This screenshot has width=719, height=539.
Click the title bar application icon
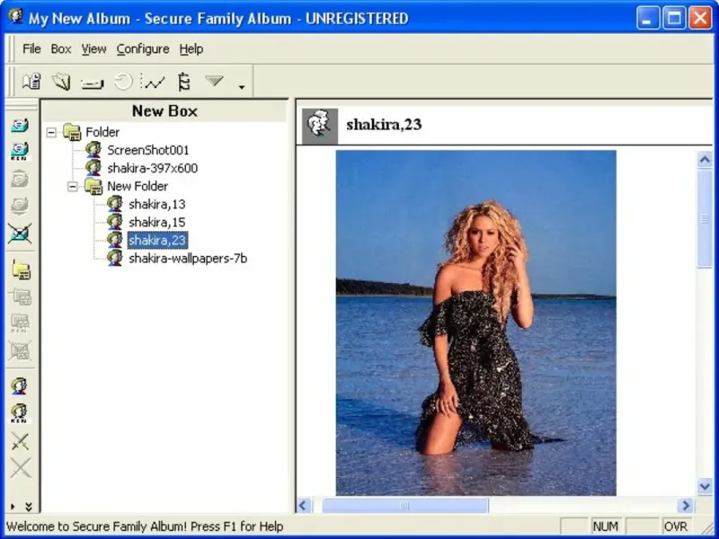coord(15,16)
